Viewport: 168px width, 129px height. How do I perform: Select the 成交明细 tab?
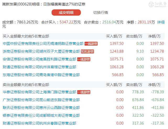[x=66, y=13]
